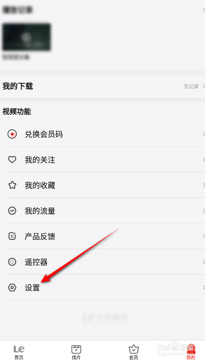Select the 产品反馈 text label
Viewport: 205px width, 361px height.
tap(40, 236)
